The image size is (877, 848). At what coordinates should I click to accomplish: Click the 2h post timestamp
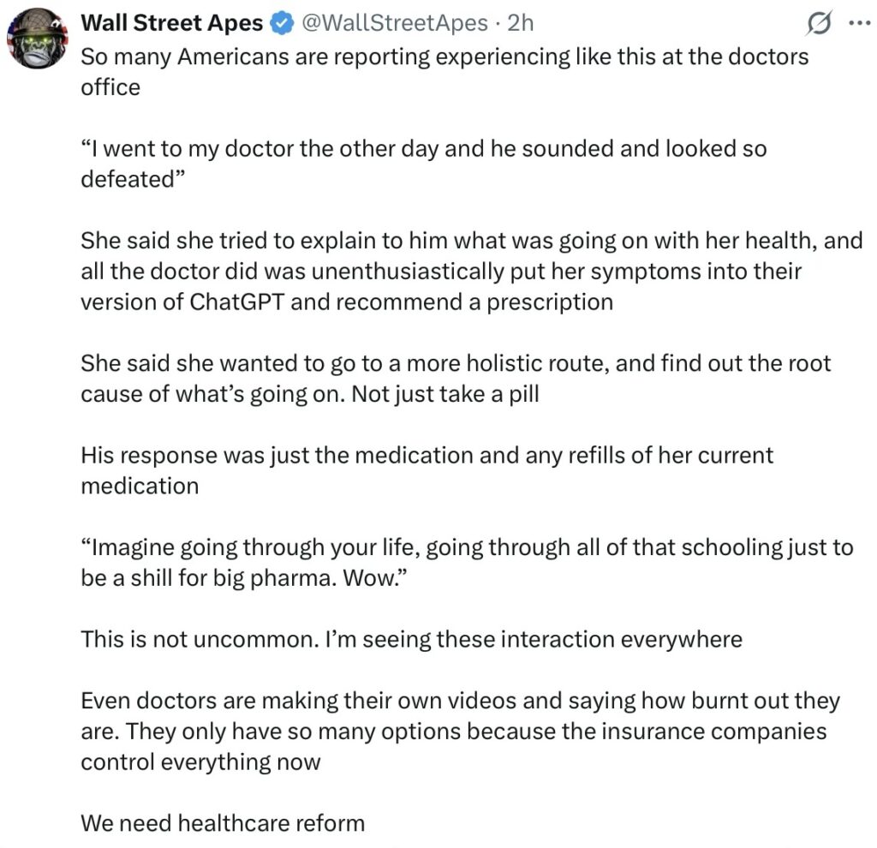pyautogui.click(x=520, y=23)
